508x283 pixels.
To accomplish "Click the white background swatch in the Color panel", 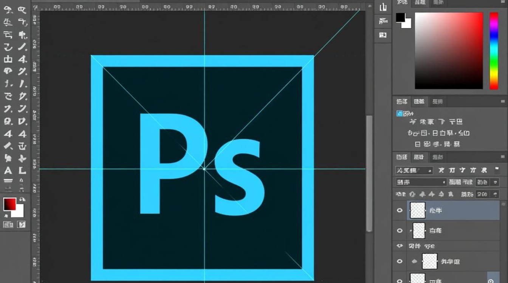I will click(407, 24).
